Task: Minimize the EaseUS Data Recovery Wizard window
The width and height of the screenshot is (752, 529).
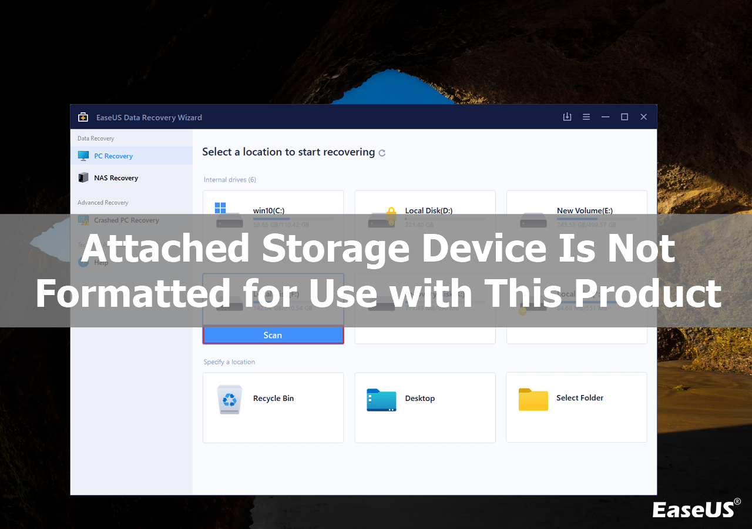Action: [605, 117]
